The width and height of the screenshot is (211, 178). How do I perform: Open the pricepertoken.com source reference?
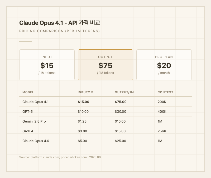point(73,157)
